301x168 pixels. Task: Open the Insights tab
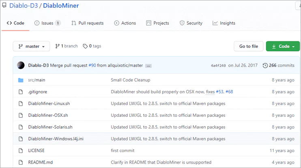coord(224,23)
